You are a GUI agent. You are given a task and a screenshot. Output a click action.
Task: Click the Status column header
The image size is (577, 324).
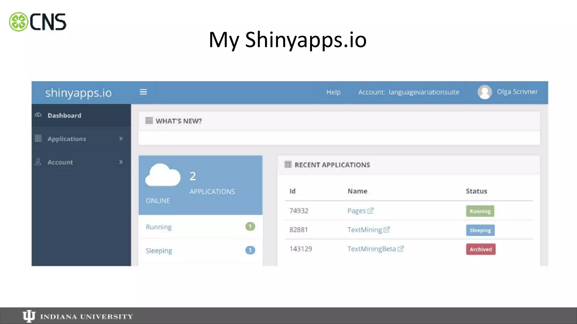coord(476,191)
